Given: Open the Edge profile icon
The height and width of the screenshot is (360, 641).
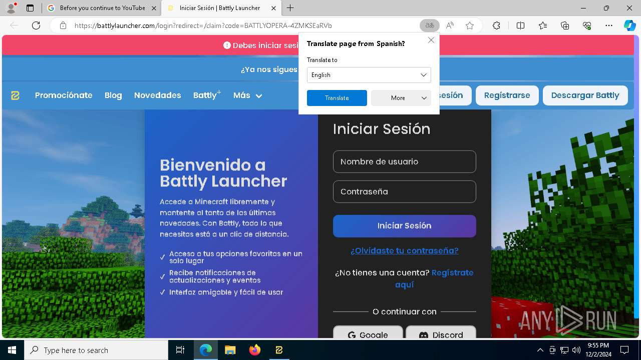Looking at the screenshot, I should [x=11, y=8].
